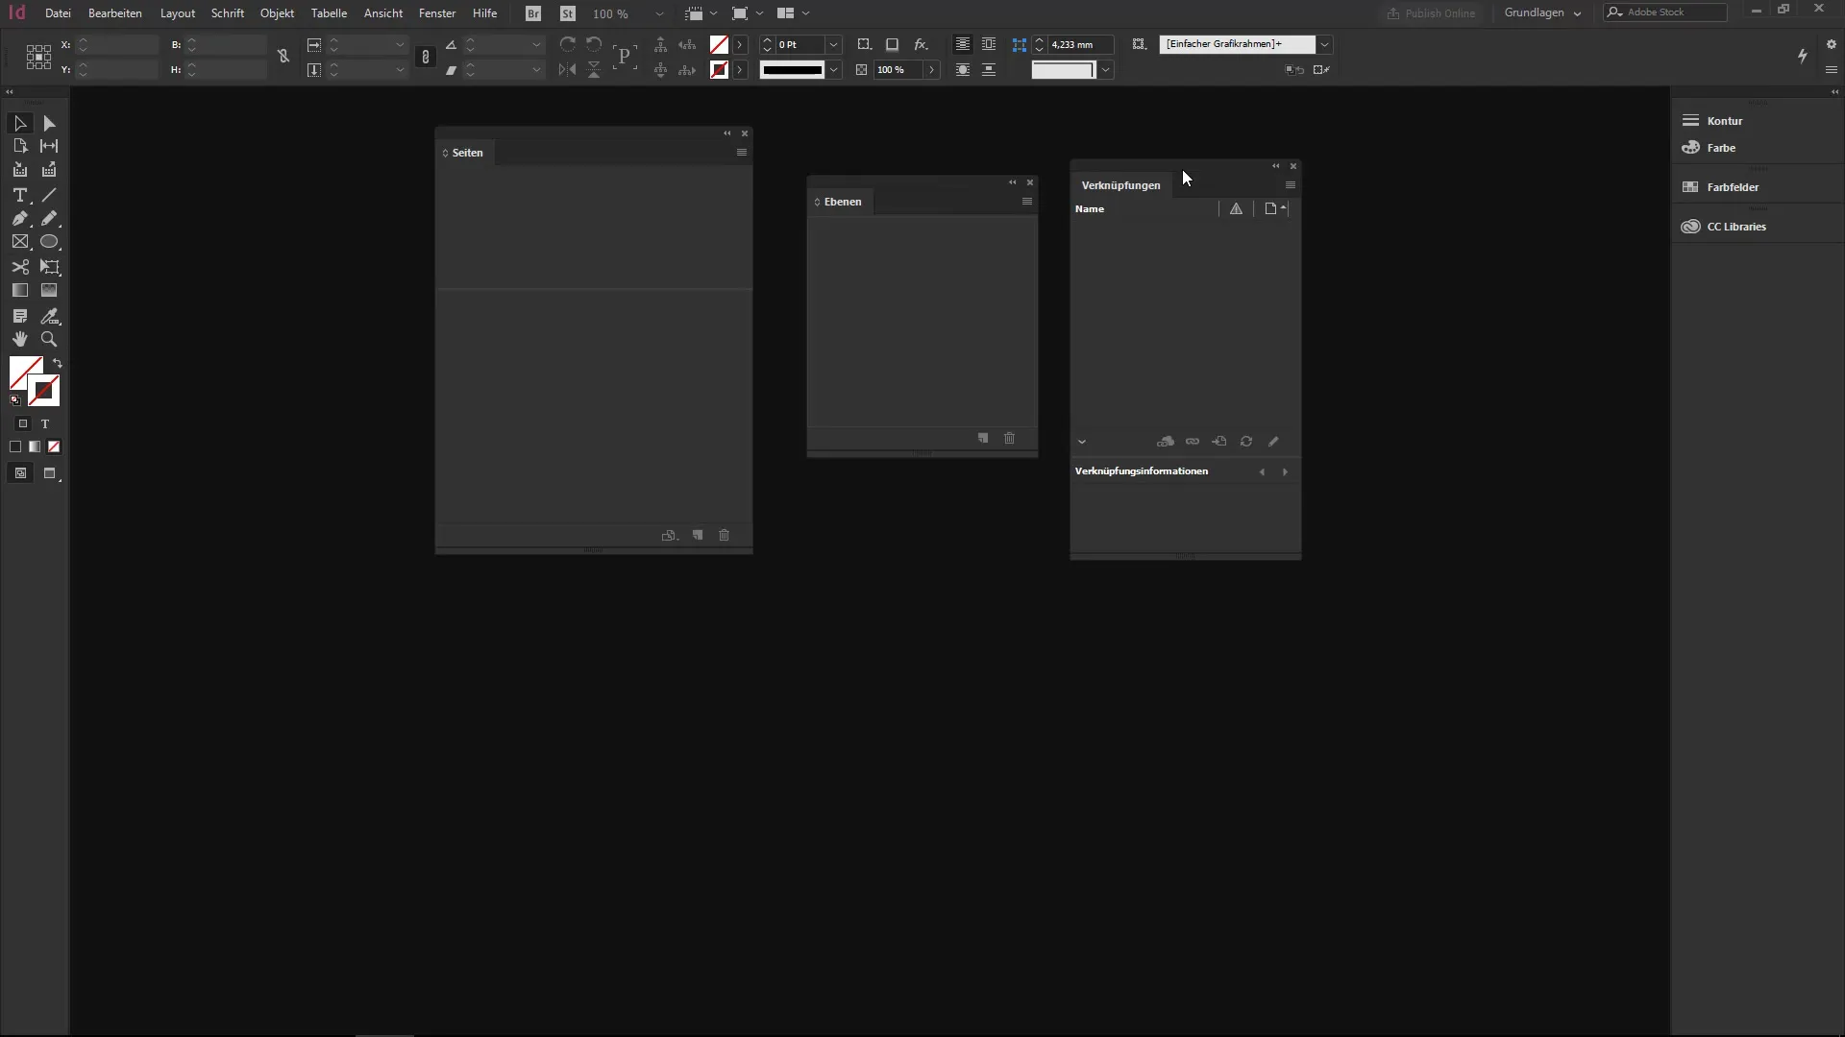
Task: Click Edit Original pencil in Verknüpfungen
Action: [x=1273, y=442]
